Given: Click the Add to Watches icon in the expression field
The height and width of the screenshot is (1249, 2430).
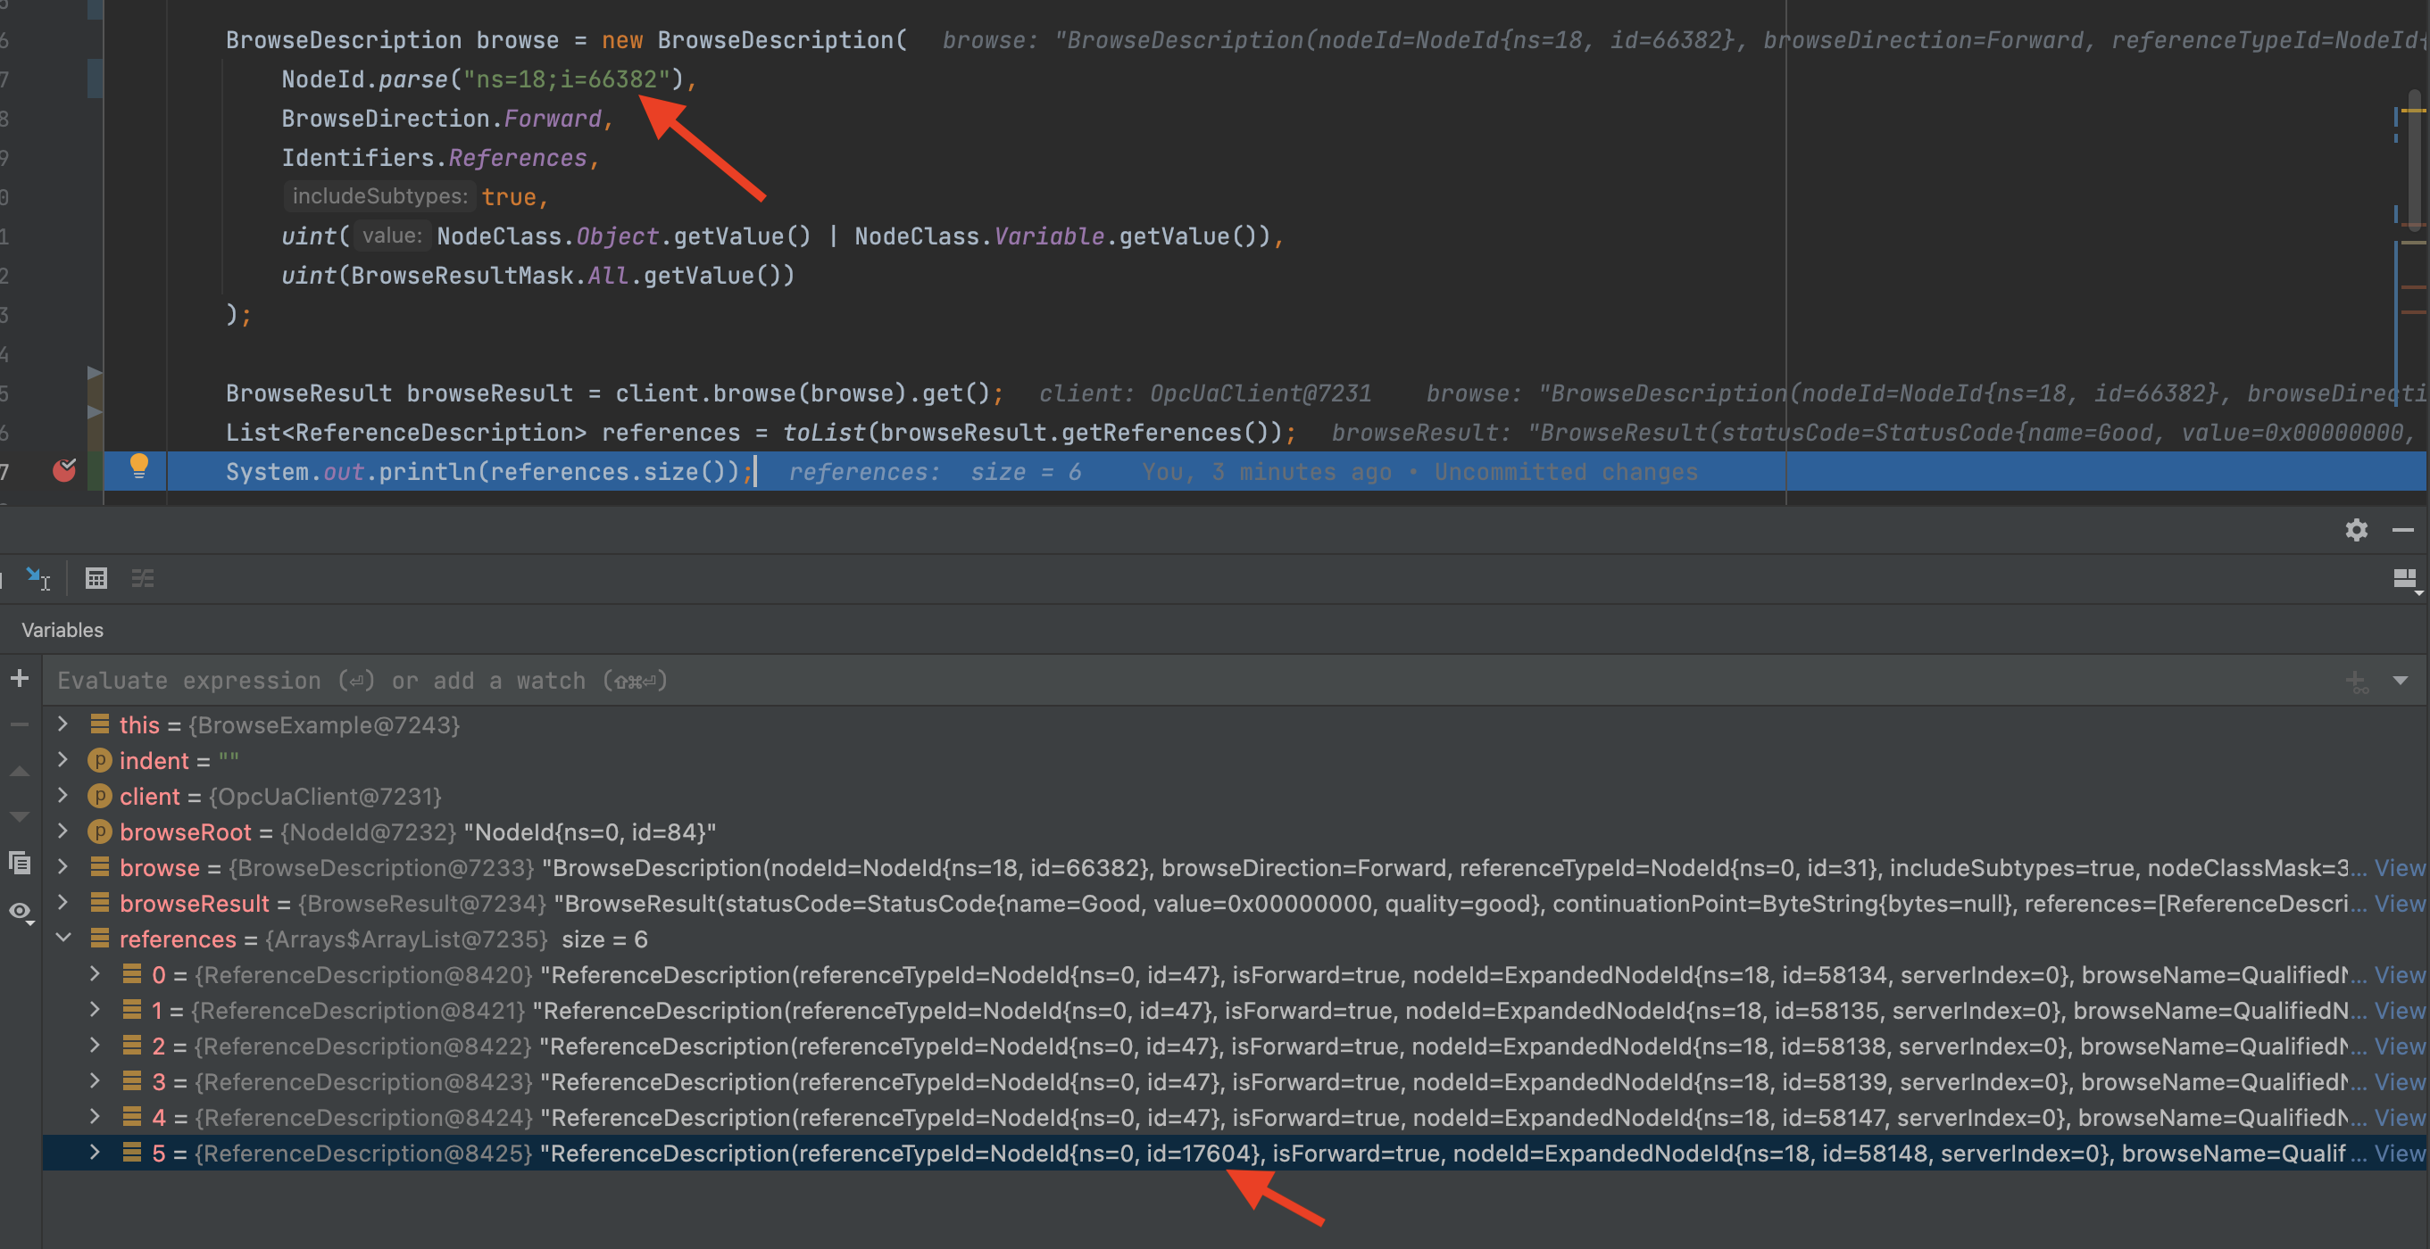Looking at the screenshot, I should pyautogui.click(x=2357, y=681).
